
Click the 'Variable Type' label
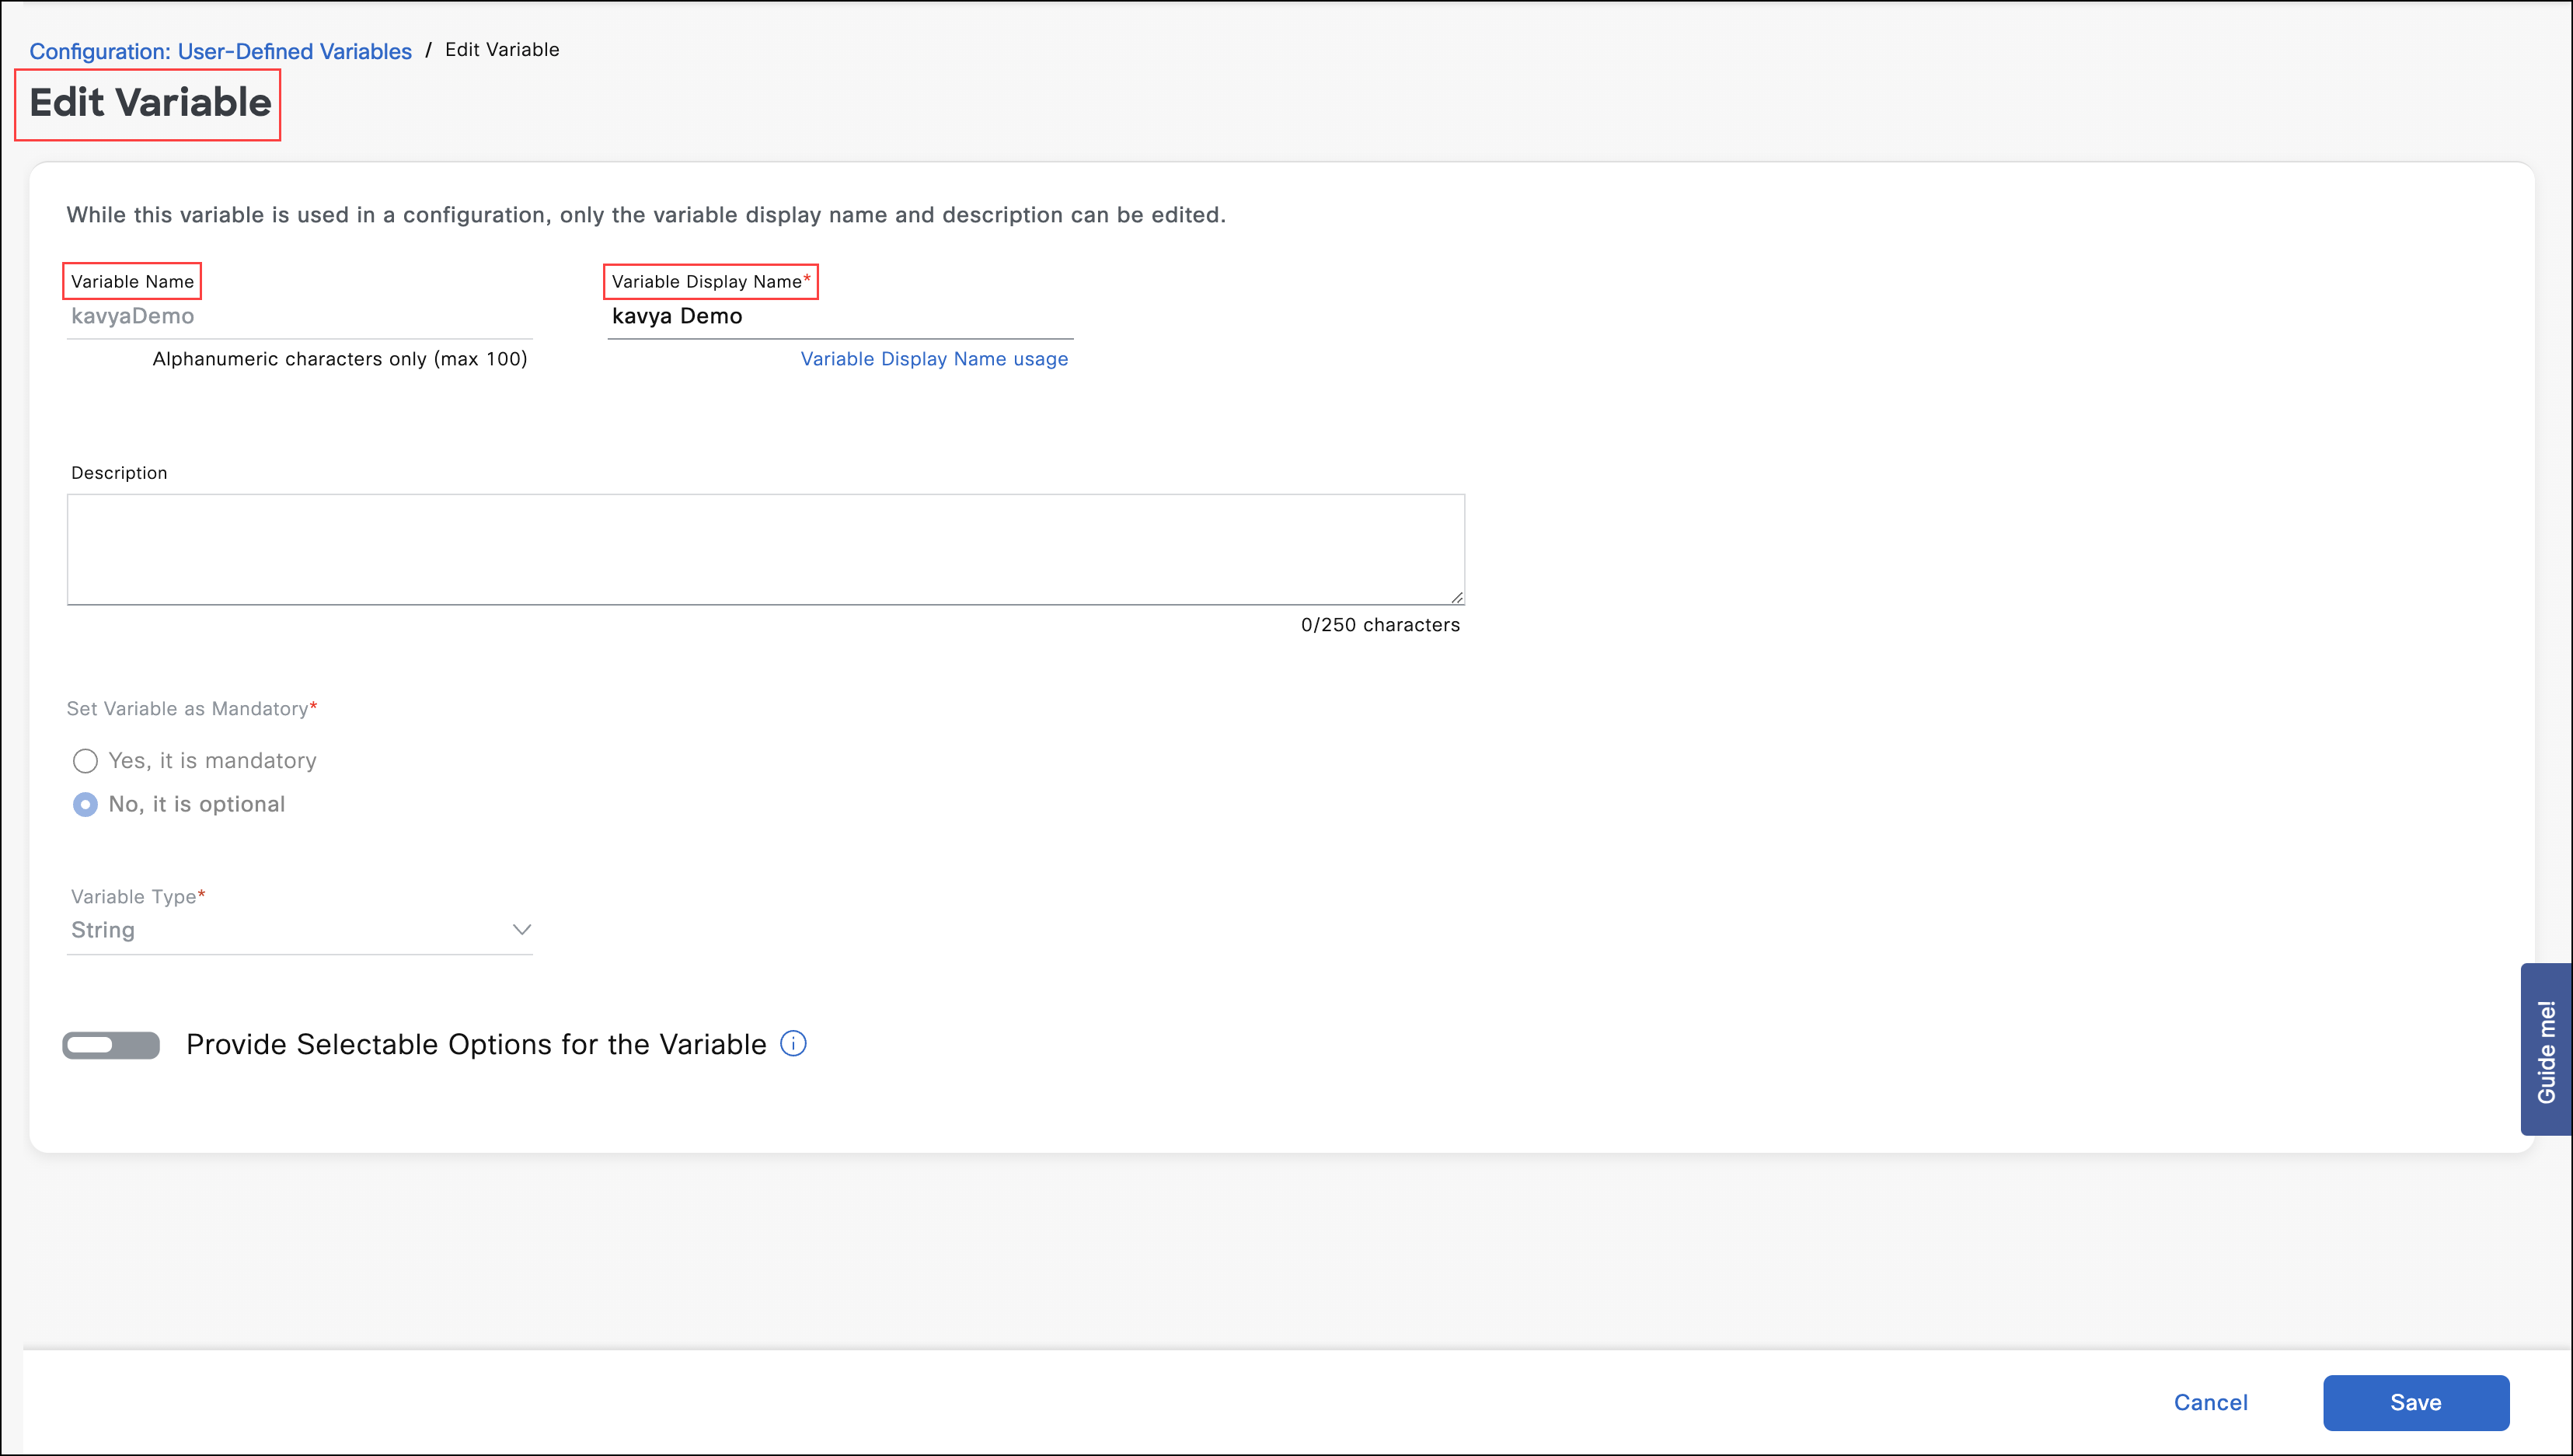138,897
